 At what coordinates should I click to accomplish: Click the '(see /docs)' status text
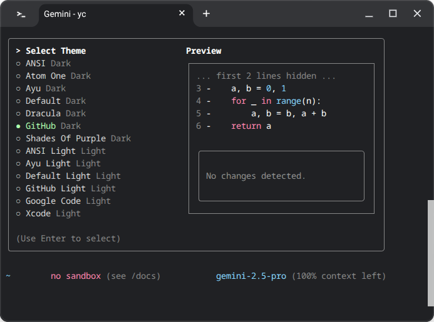click(133, 276)
